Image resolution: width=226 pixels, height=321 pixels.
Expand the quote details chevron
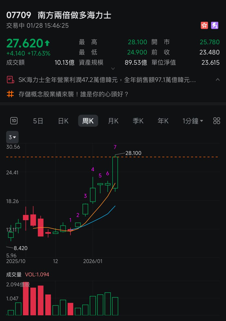[x=113, y=68]
